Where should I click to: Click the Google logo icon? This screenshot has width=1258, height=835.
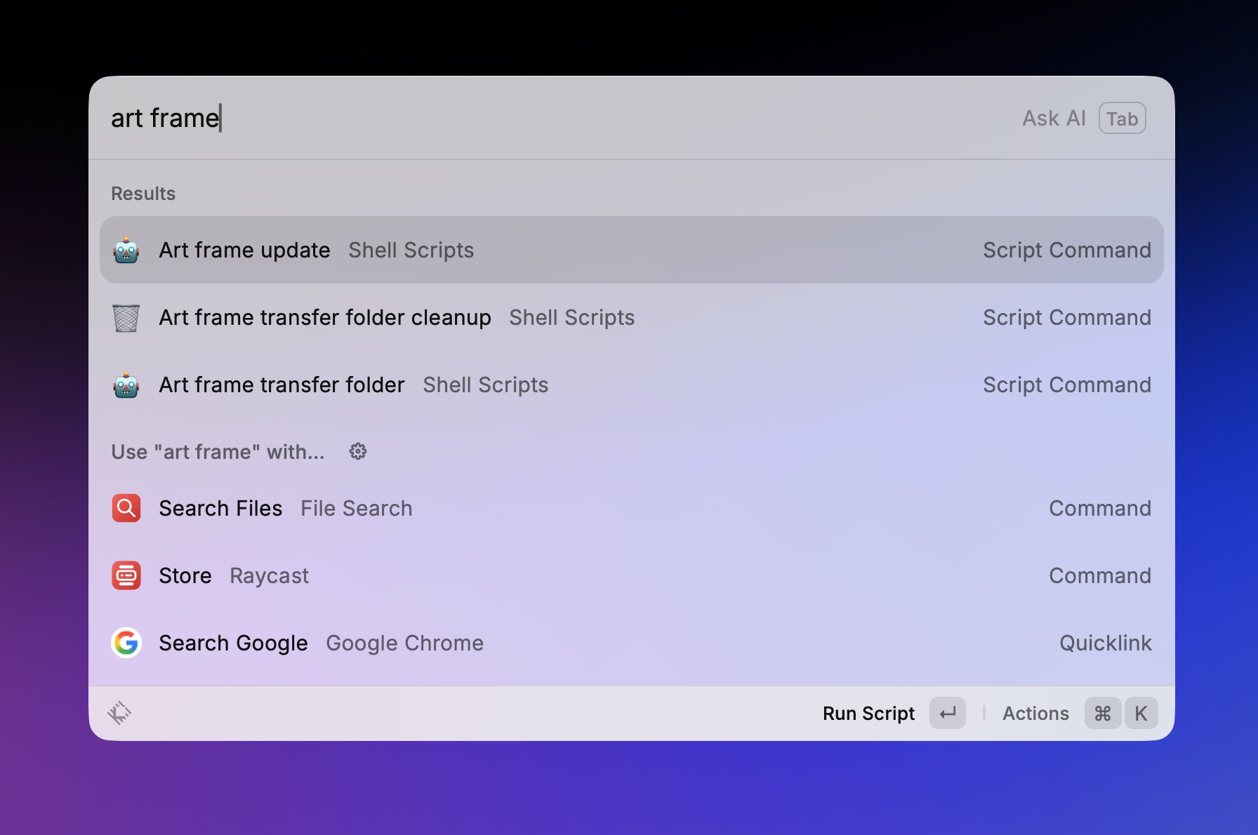coord(126,643)
